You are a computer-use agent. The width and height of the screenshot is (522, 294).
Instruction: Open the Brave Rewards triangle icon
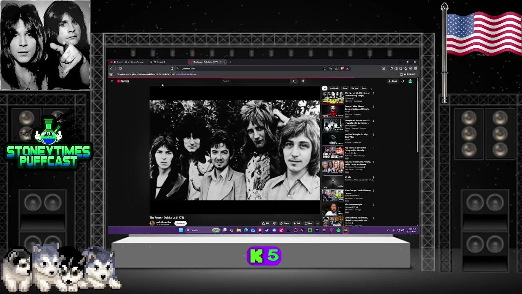(x=347, y=69)
